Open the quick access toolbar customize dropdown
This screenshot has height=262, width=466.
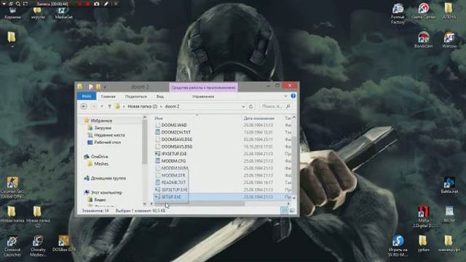pos(105,87)
